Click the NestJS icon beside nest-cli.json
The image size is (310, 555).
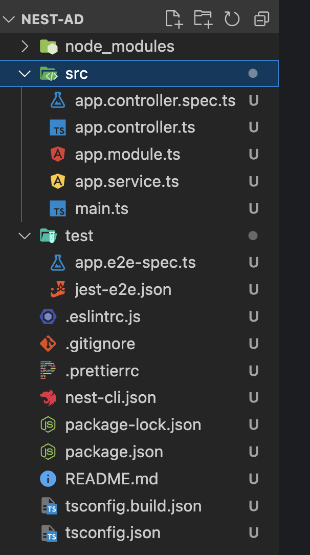48,397
